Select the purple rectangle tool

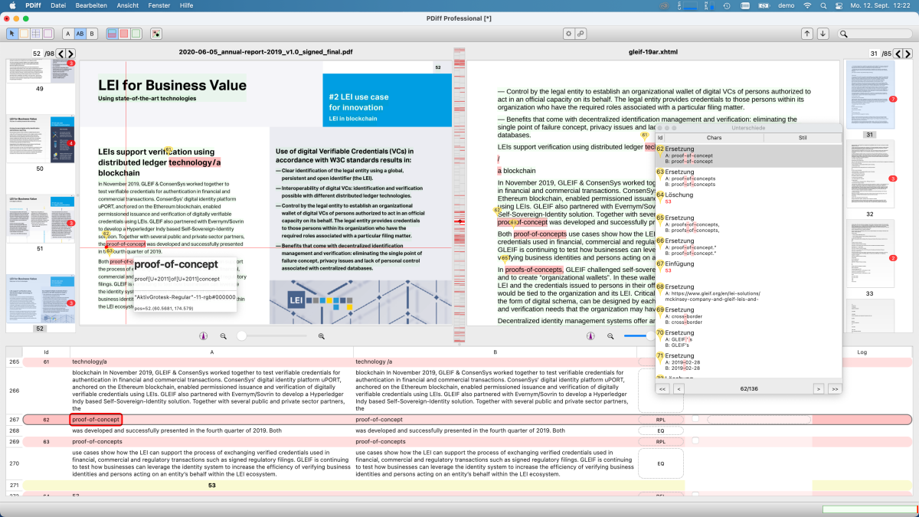click(47, 34)
